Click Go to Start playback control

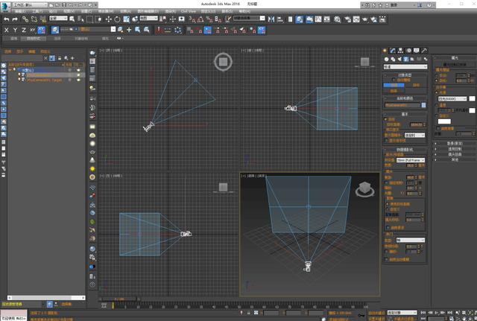coord(423,313)
